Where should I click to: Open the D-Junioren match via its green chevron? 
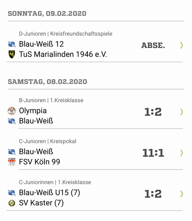(182, 45)
